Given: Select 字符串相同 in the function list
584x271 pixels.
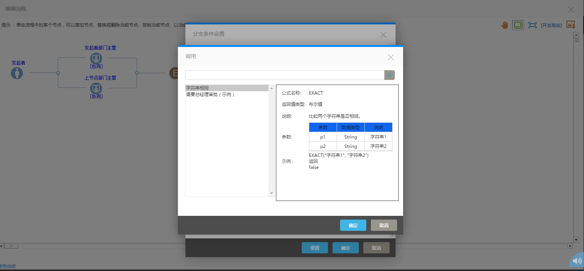Looking at the screenshot, I should (197, 88).
